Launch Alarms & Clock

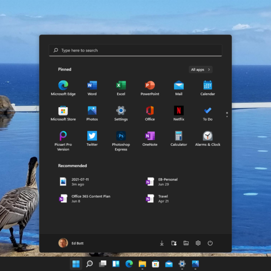207,138
